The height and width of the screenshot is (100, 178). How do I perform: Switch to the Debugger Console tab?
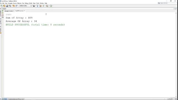coord(9,11)
